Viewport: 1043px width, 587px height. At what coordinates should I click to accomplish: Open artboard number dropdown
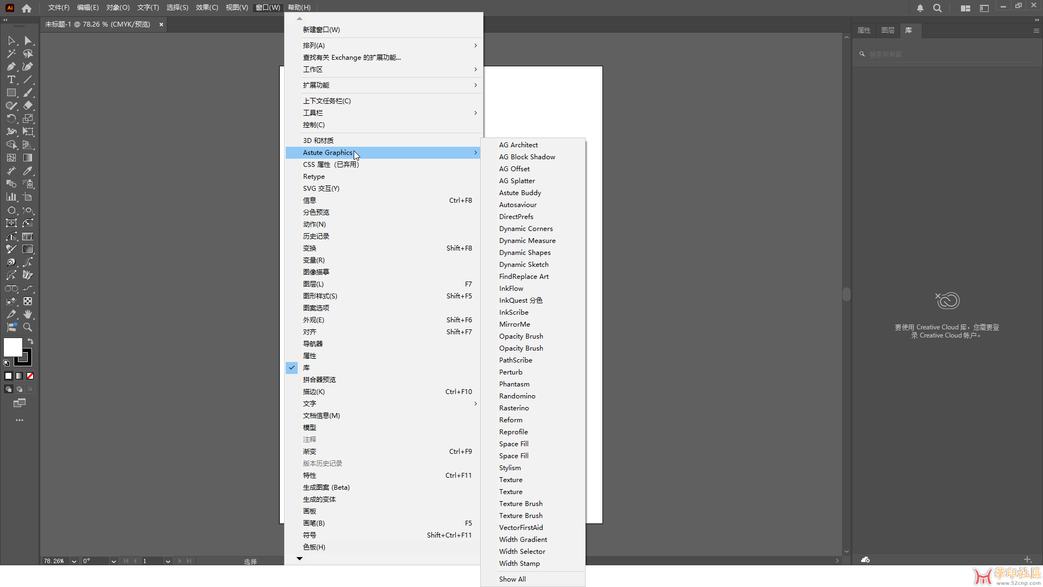coord(168,561)
